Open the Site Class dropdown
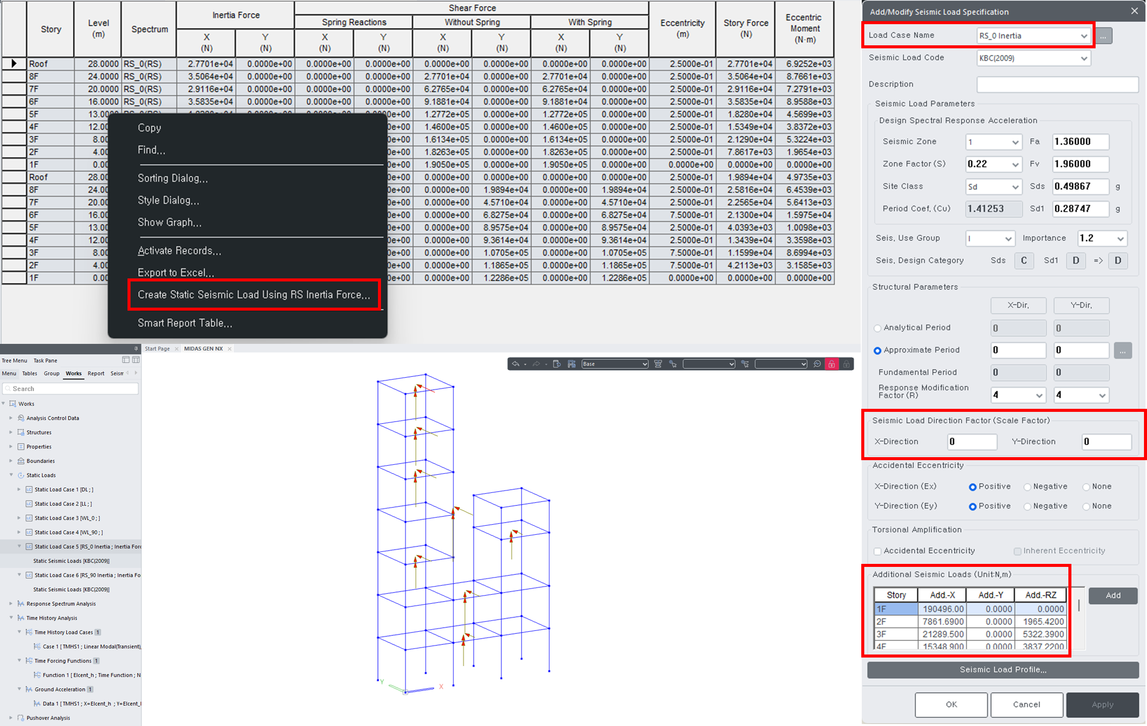1147x726 pixels. tap(993, 186)
